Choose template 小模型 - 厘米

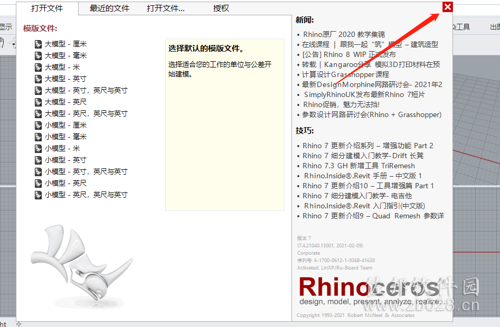65,125
